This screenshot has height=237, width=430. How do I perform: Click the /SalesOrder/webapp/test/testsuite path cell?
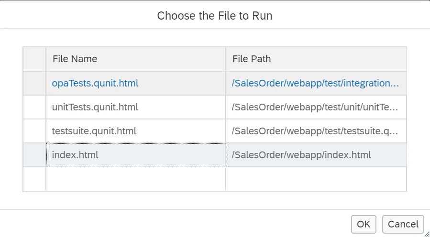point(316,131)
